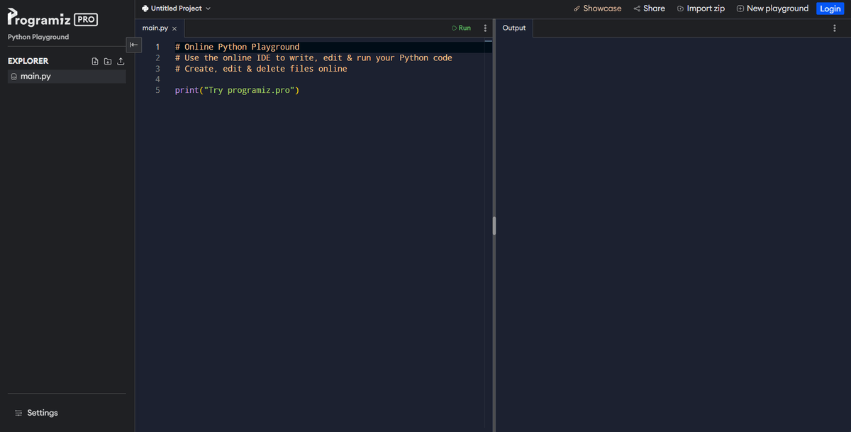Viewport: 851px width, 432px height.
Task: Collapse the sidebar using the arrow button
Action: [132, 45]
